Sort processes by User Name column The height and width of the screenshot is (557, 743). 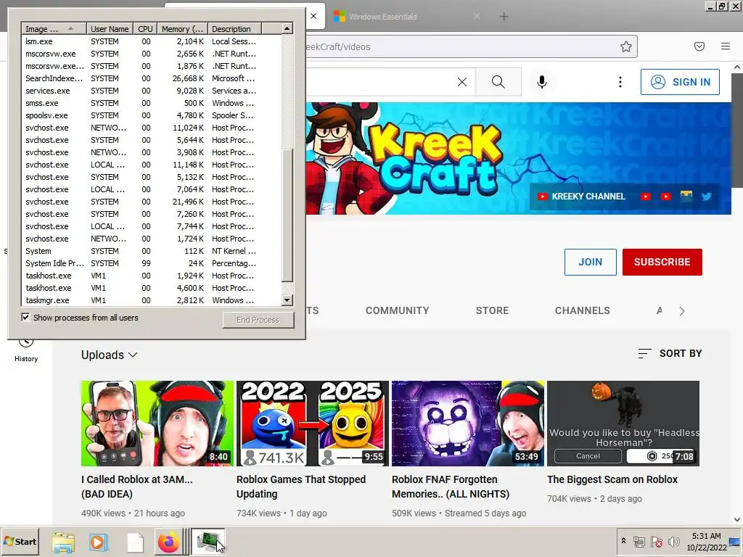(x=110, y=29)
